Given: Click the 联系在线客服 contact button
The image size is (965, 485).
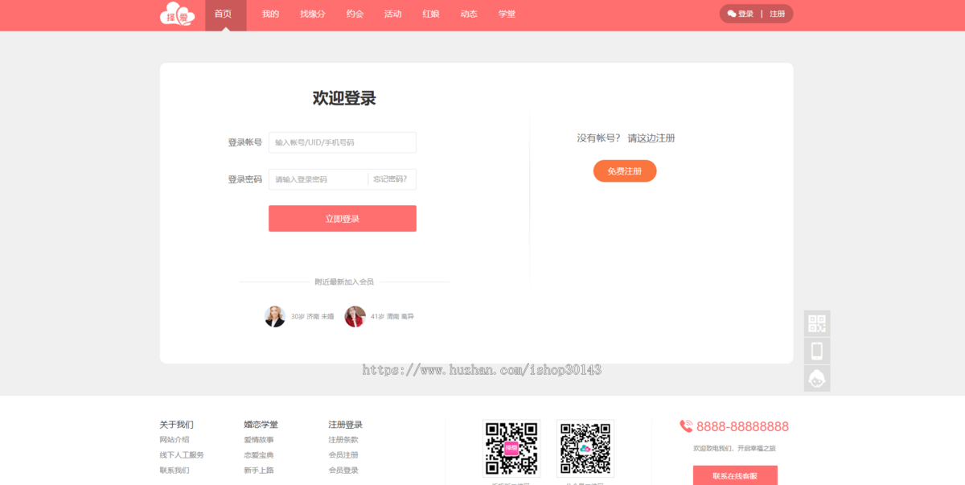Looking at the screenshot, I should point(734,475).
